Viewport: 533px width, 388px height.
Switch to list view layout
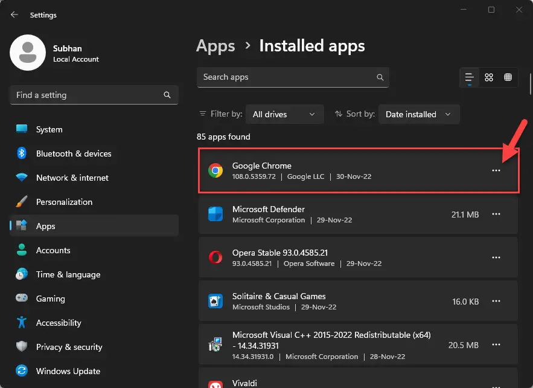[x=469, y=77]
